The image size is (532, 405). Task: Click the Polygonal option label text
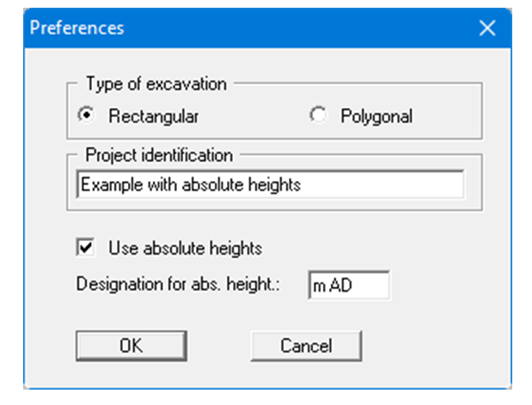pos(376,115)
